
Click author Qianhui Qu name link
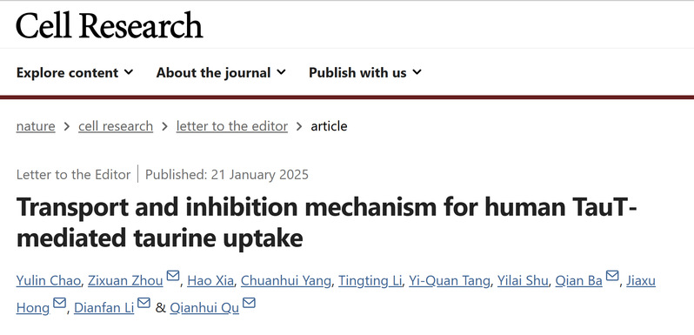(204, 308)
